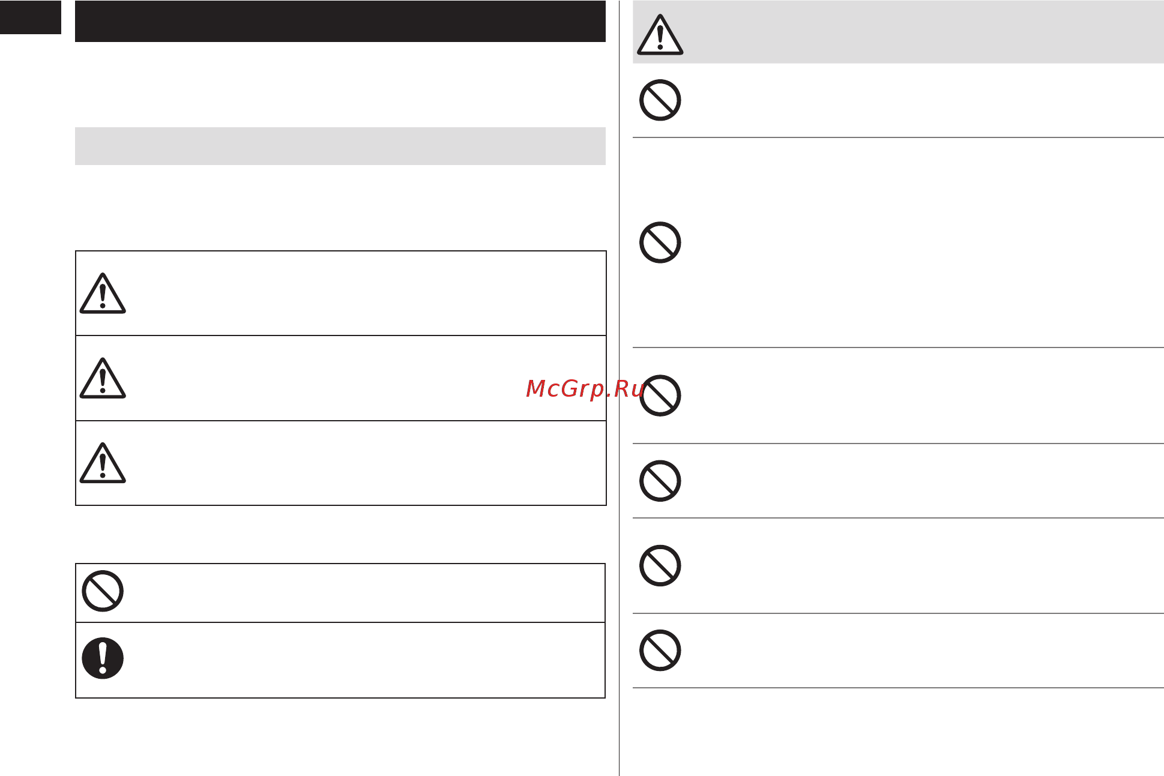Click the first prohibition icon below the gray warning header
Screen dimensions: 1164x776
pyautogui.click(x=660, y=100)
